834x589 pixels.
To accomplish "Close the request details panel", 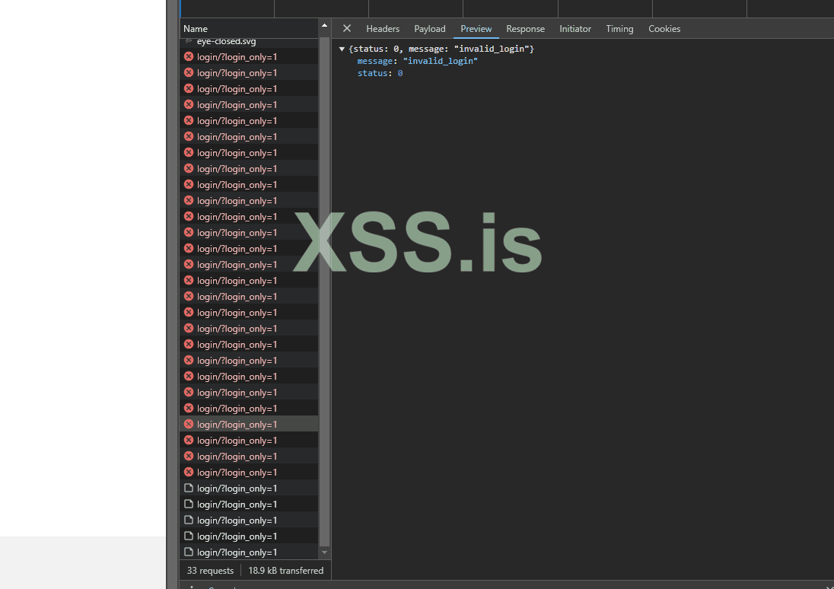I will 347,29.
